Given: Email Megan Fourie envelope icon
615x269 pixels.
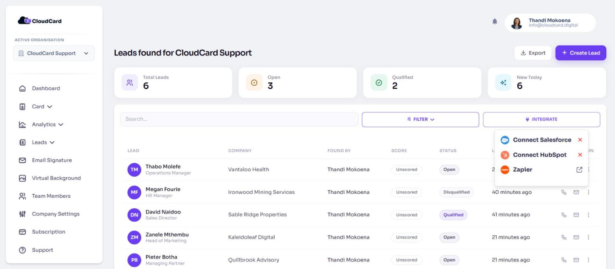Looking at the screenshot, I should (576, 192).
